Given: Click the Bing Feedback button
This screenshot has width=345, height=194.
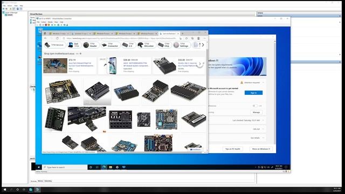Looking at the screenshot, I should tap(195, 149).
